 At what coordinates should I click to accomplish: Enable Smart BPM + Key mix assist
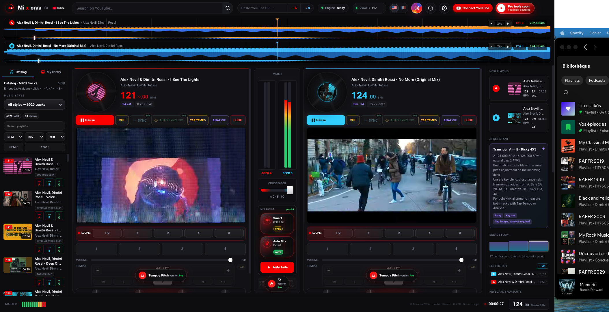pos(277,223)
